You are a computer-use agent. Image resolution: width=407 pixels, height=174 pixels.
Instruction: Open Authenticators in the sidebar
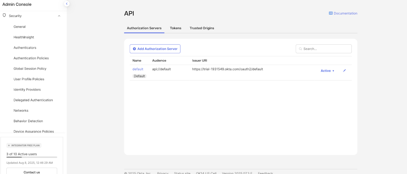[x=25, y=48]
